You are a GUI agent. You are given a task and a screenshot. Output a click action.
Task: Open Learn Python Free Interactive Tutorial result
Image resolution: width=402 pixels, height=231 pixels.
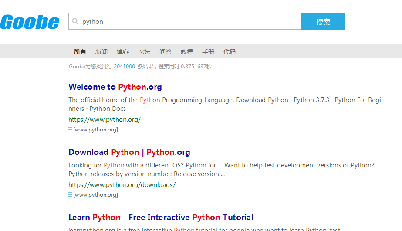pyautogui.click(x=161, y=218)
